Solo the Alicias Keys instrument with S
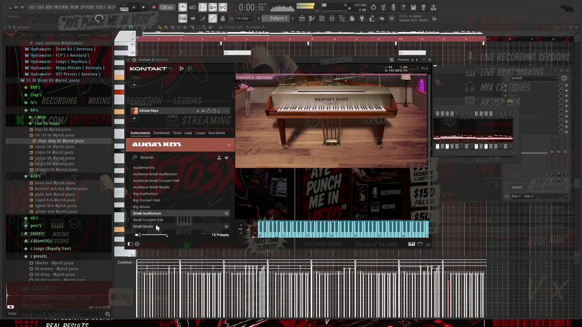 (198, 111)
